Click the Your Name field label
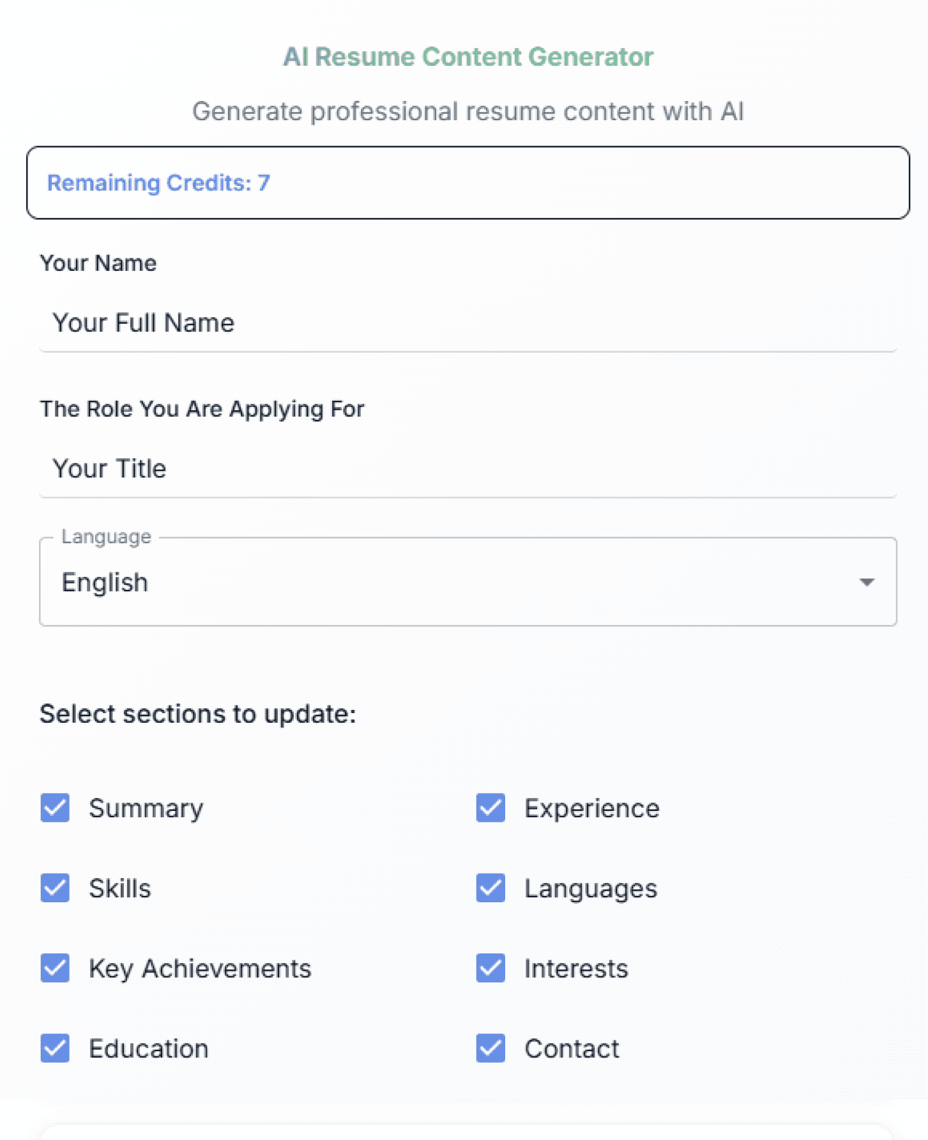Screen dimensions: 928x1140 coord(98,263)
